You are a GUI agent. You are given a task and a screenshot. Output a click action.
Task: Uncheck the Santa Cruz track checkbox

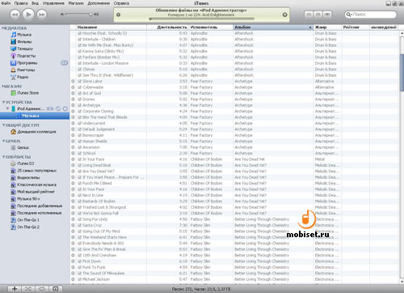(79, 225)
